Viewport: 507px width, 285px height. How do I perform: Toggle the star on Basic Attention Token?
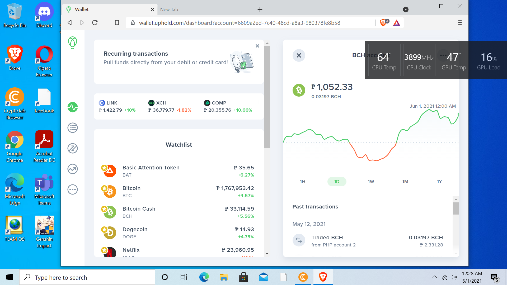[x=104, y=168]
